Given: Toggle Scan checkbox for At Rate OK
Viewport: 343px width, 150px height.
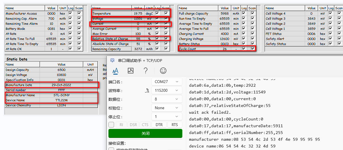Looking at the screenshot, I should pos(79,49).
